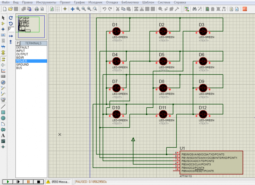Select GROUND in the terminals list
Screen dimensions: 255x185
(22, 65)
